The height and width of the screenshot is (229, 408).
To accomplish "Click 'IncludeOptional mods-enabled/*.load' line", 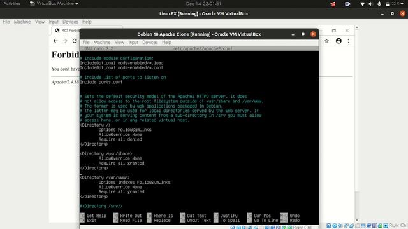I will [122, 63].
